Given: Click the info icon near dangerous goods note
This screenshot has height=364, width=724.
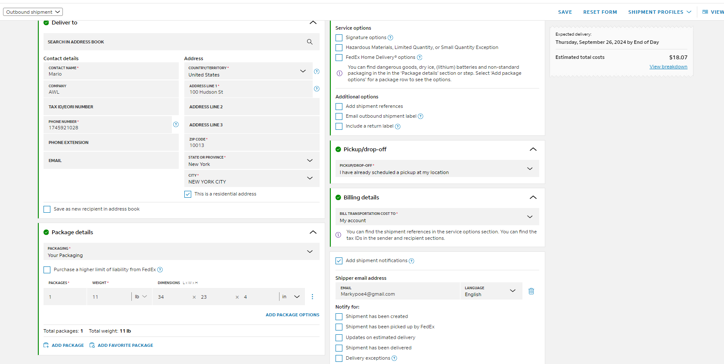Looking at the screenshot, I should click(339, 73).
